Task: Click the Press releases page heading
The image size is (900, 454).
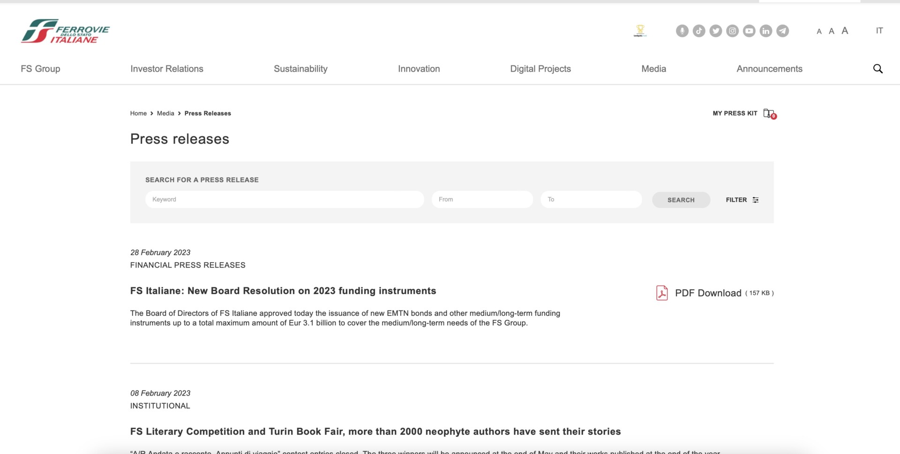Action: pyautogui.click(x=180, y=139)
